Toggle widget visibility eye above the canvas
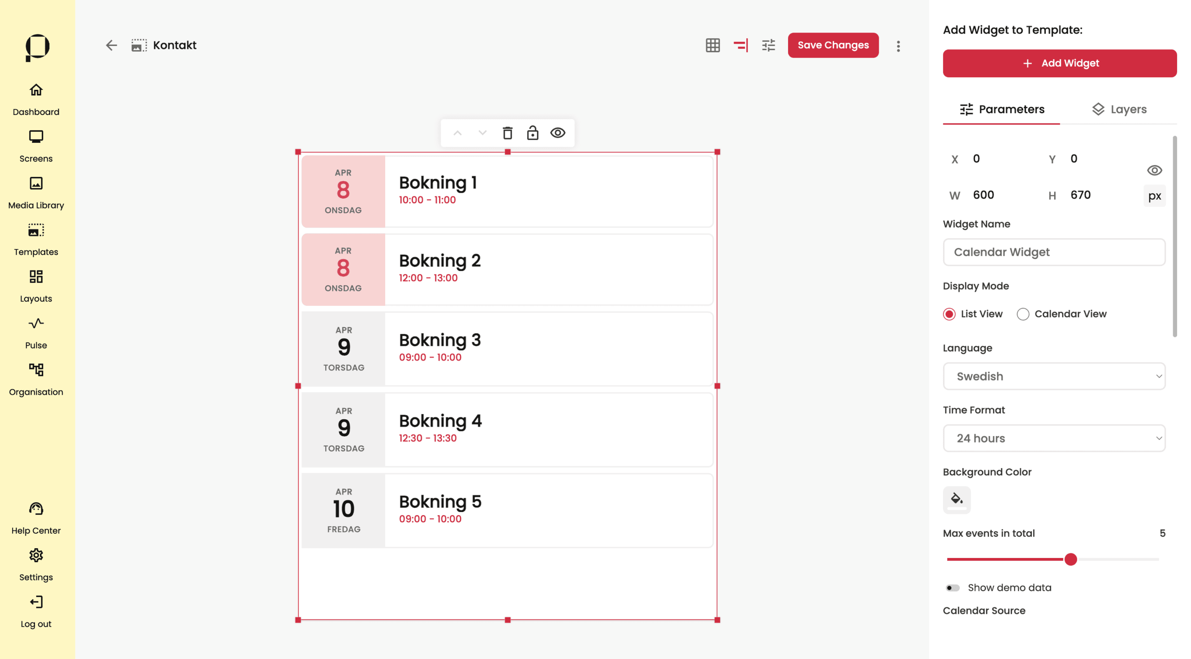The width and height of the screenshot is (1191, 659). [558, 133]
